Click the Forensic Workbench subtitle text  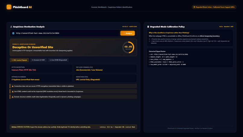pos(112,7)
